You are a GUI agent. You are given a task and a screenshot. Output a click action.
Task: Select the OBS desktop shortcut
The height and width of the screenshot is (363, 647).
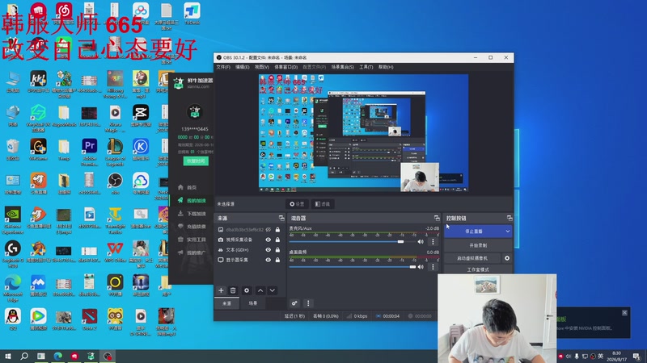(x=115, y=183)
